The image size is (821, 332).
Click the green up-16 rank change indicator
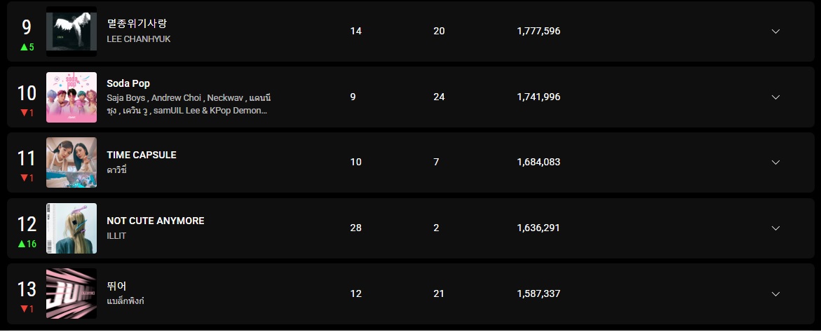27,244
